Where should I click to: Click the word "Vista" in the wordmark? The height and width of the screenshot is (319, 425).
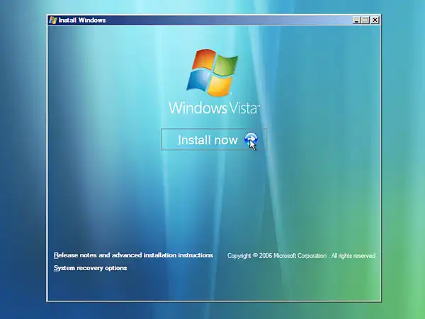[242, 108]
